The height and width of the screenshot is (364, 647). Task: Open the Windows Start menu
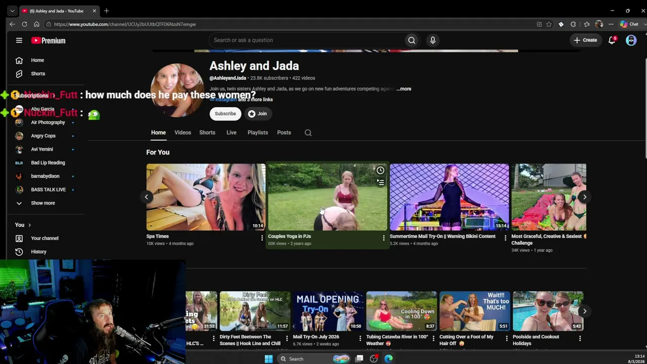(x=268, y=359)
